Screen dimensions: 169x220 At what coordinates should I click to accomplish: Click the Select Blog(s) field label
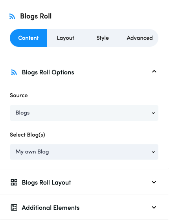tap(28, 135)
